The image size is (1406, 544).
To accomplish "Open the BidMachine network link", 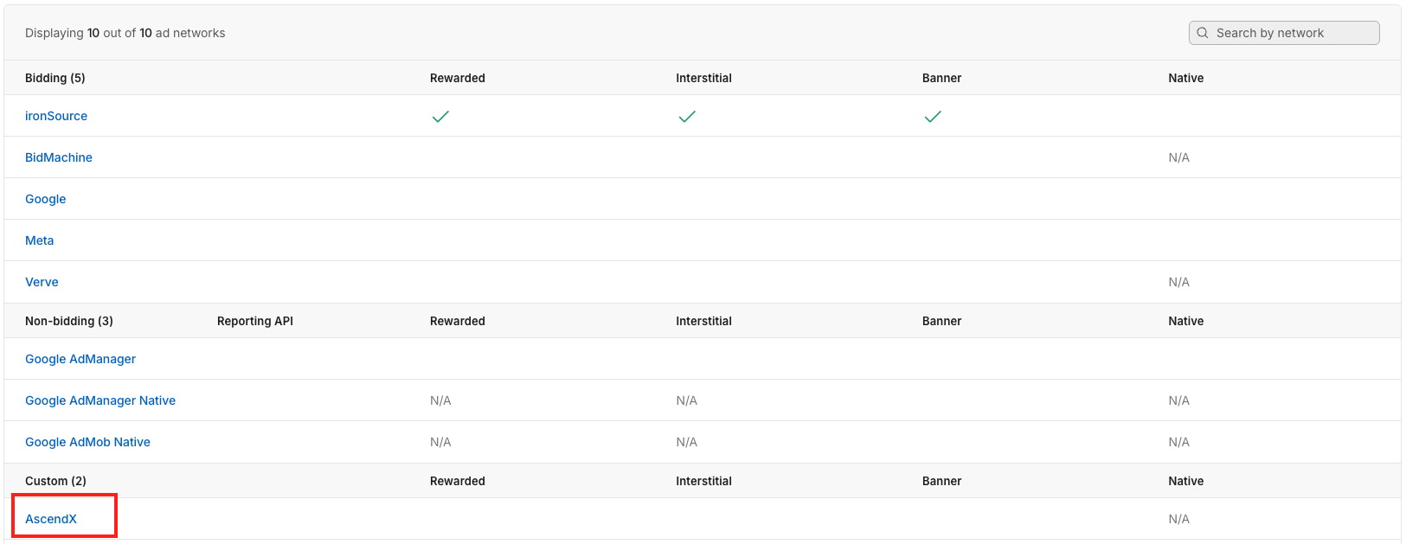I will [59, 157].
